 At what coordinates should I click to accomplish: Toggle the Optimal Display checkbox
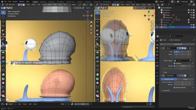pos(175,88)
